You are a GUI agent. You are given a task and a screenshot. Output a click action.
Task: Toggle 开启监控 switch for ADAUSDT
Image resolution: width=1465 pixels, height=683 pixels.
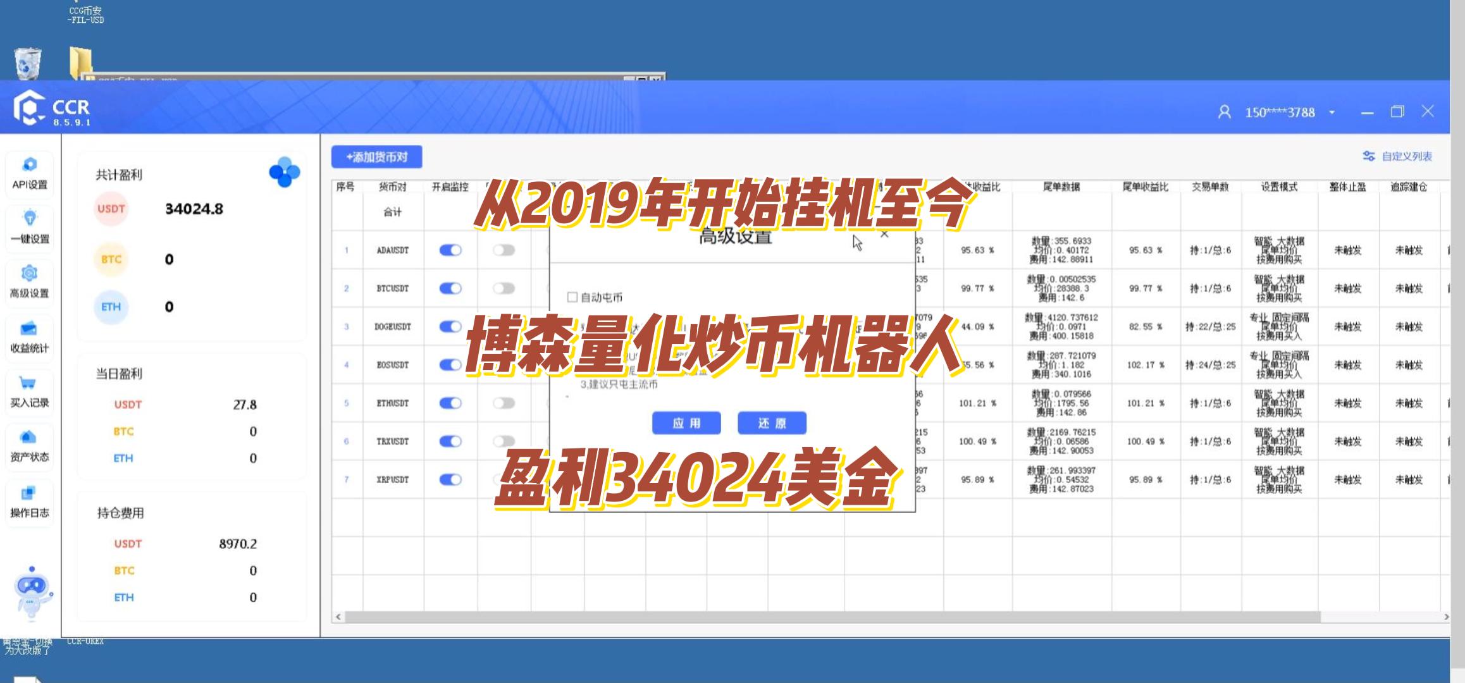point(450,250)
